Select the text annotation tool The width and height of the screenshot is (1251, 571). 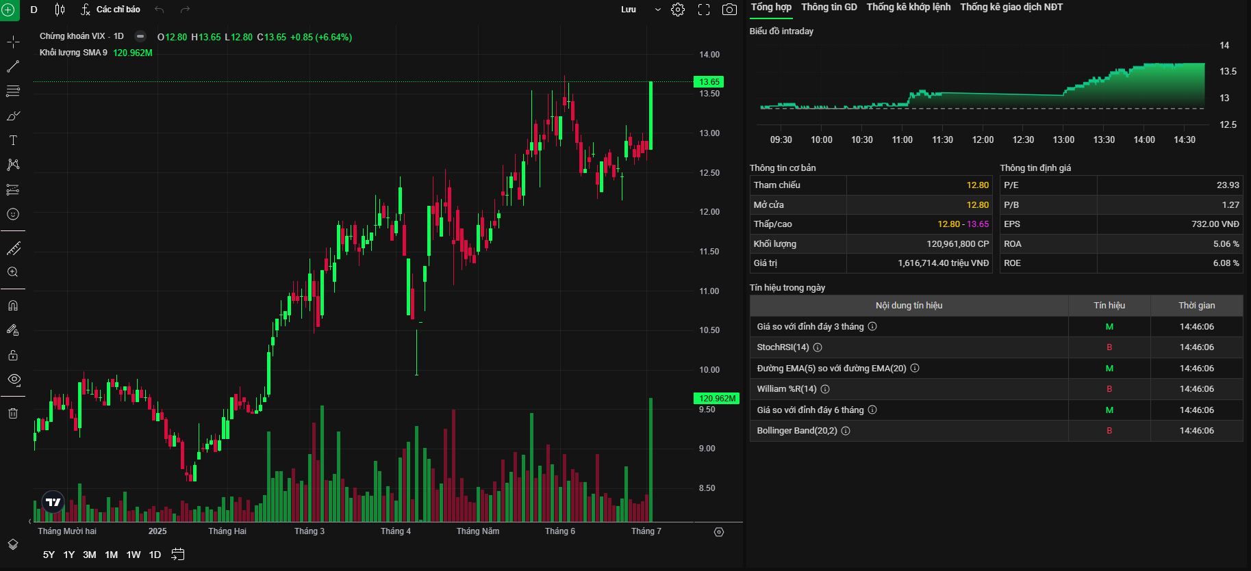tap(13, 140)
